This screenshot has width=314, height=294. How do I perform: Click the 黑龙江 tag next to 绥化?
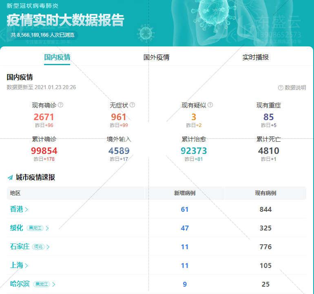pos(35,228)
